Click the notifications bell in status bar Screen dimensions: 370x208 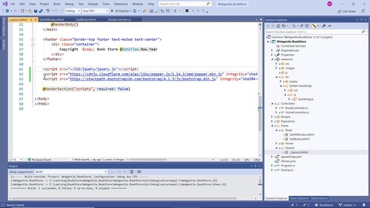click(x=364, y=205)
